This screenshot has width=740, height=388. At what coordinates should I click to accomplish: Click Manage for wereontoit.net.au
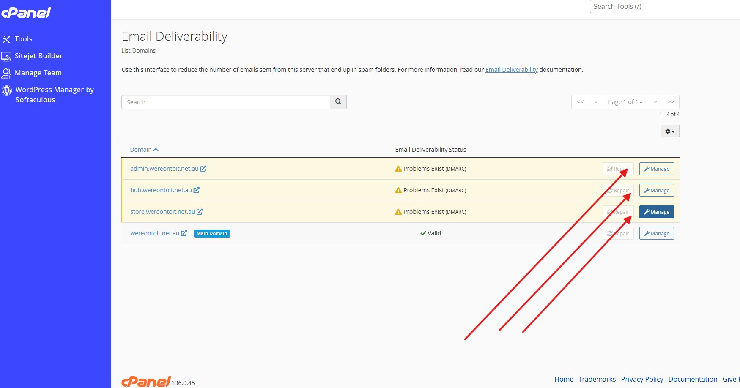click(656, 233)
